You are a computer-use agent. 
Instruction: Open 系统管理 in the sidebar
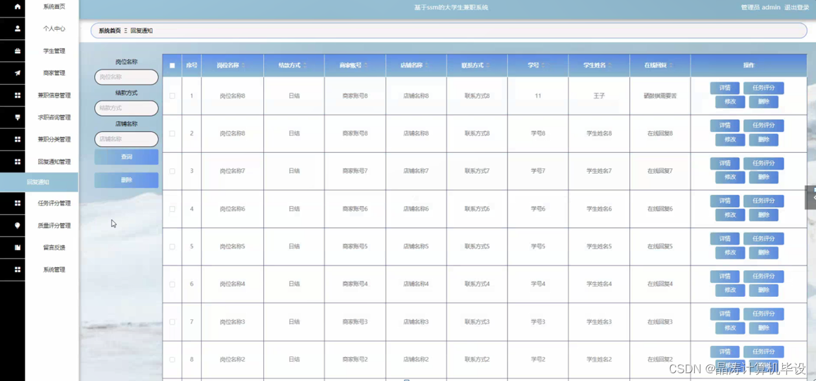click(x=54, y=270)
